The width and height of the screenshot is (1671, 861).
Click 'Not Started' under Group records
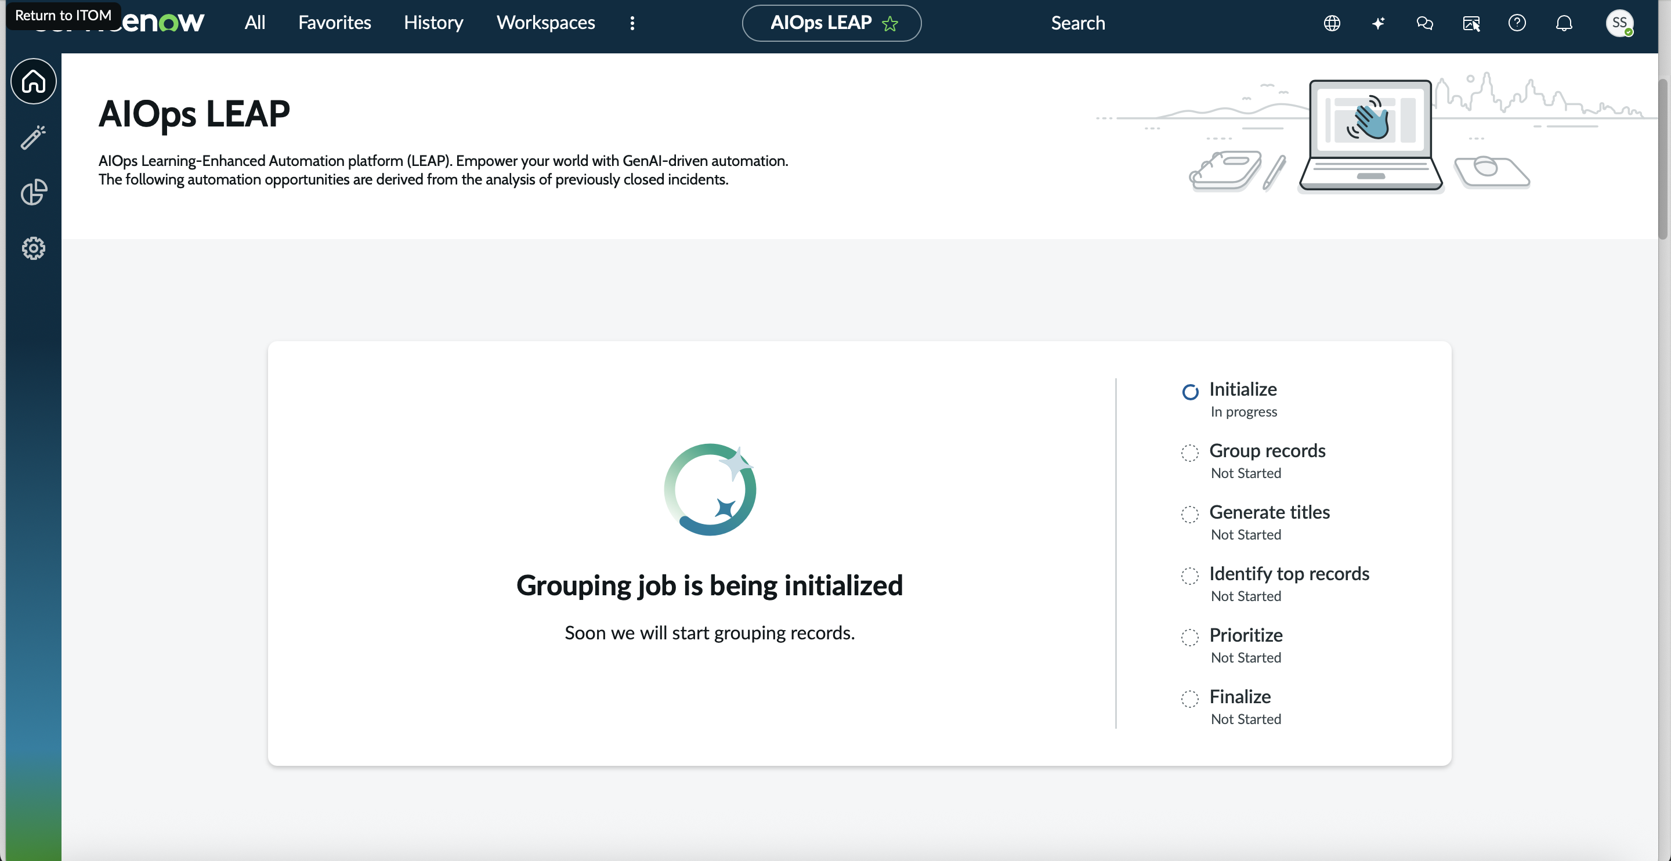[x=1246, y=473]
